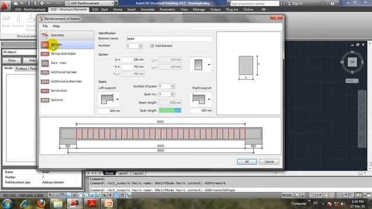The width and height of the screenshot is (372, 209).
Task: Switch to AutoCAD taskbar icon
Action: (x=74, y=204)
